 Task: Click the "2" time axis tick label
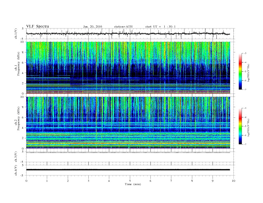(68, 181)
